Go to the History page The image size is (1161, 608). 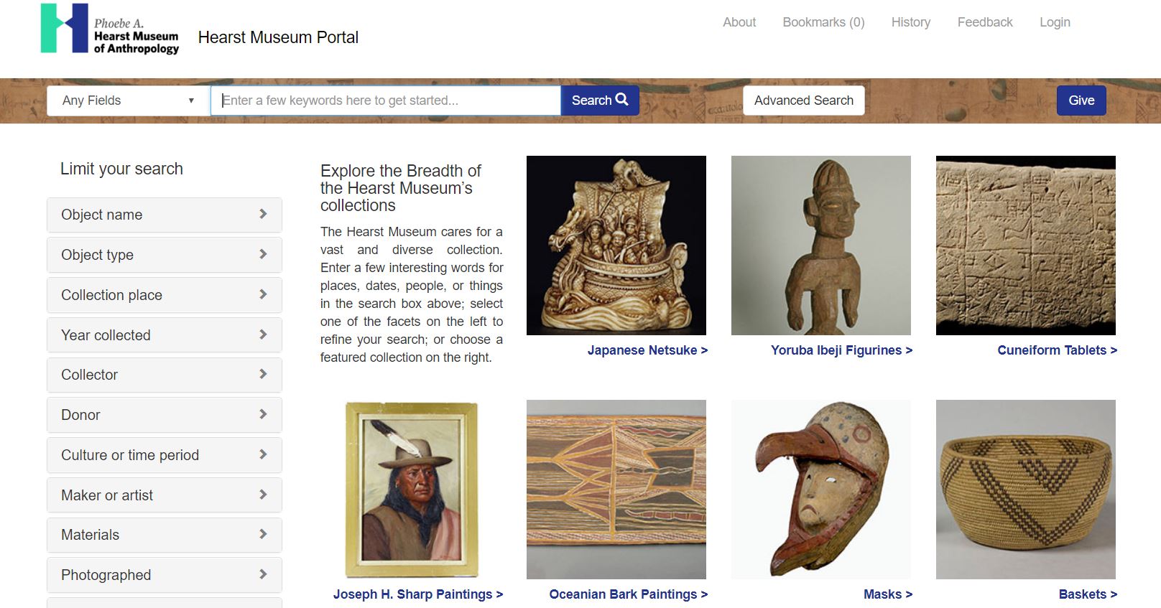tap(911, 22)
